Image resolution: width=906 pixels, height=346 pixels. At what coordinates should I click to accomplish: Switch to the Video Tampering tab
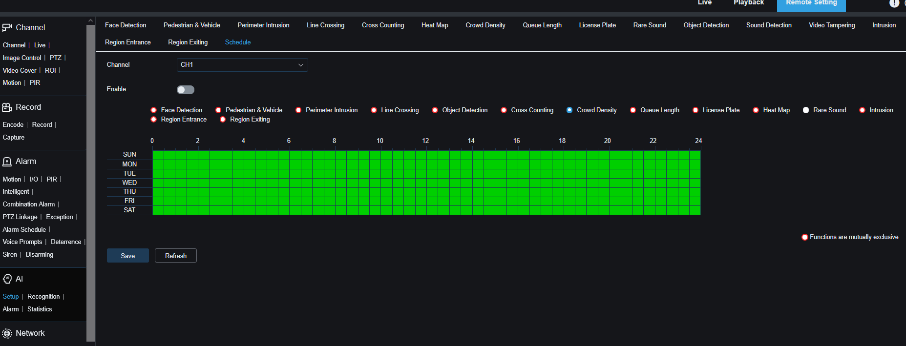click(832, 25)
